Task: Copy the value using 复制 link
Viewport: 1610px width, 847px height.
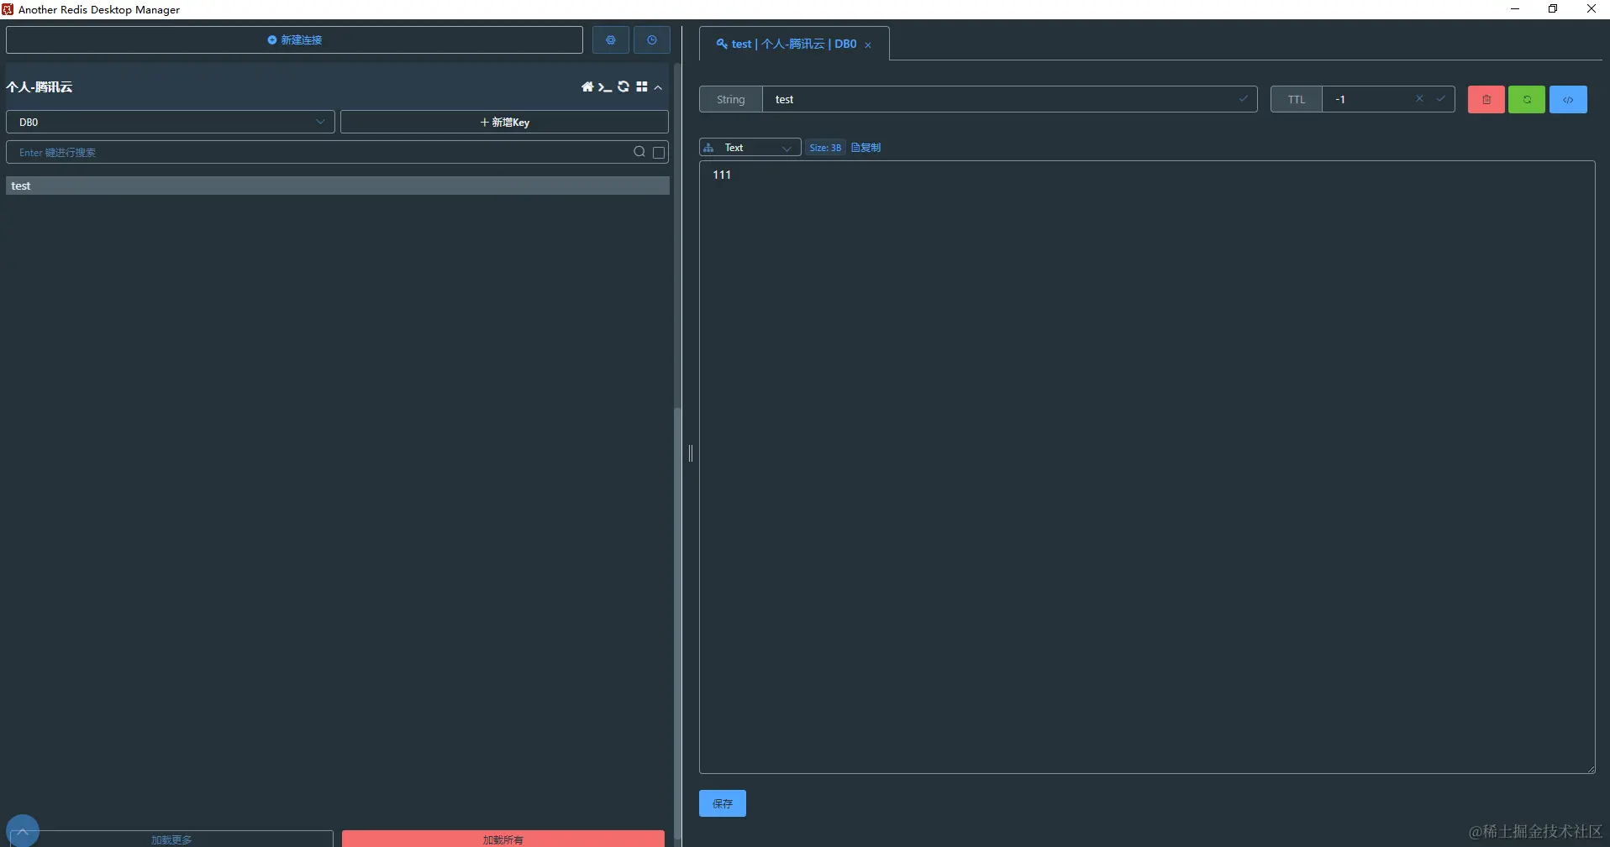Action: tap(866, 148)
